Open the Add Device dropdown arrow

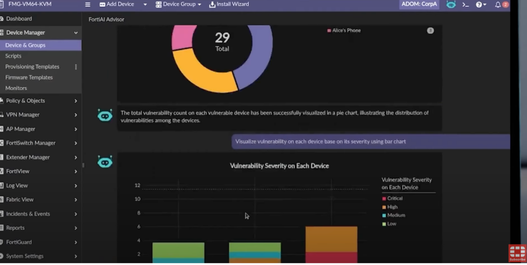[145, 5]
